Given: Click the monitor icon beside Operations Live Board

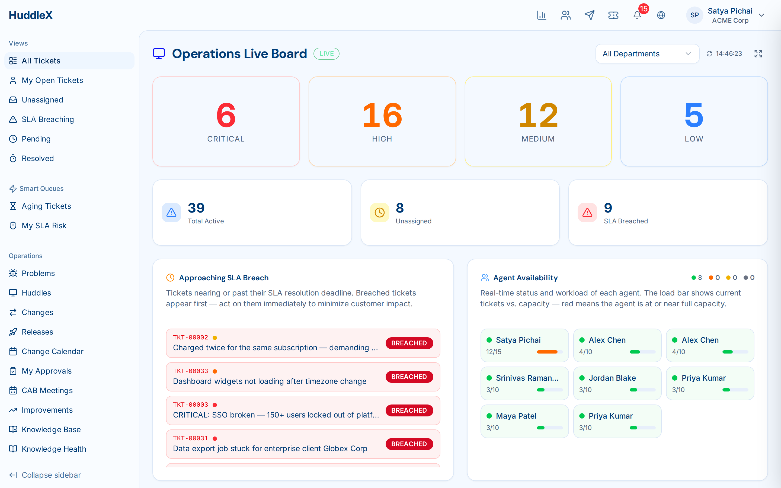Looking at the screenshot, I should pos(159,54).
